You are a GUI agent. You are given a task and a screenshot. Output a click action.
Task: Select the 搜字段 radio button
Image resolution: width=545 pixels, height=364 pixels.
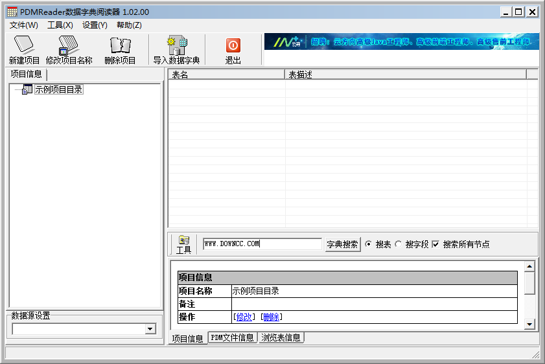399,244
